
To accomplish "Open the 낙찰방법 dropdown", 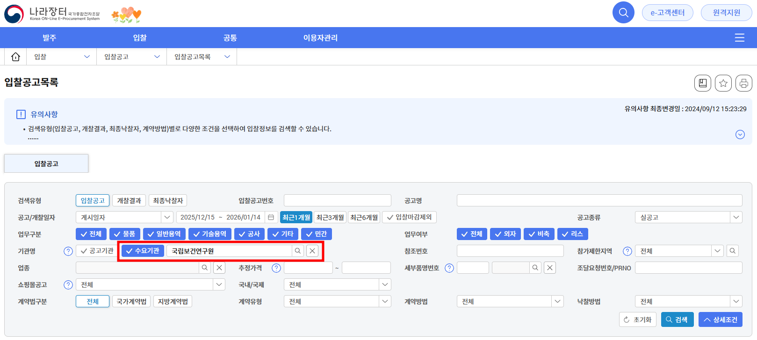I will tap(688, 301).
